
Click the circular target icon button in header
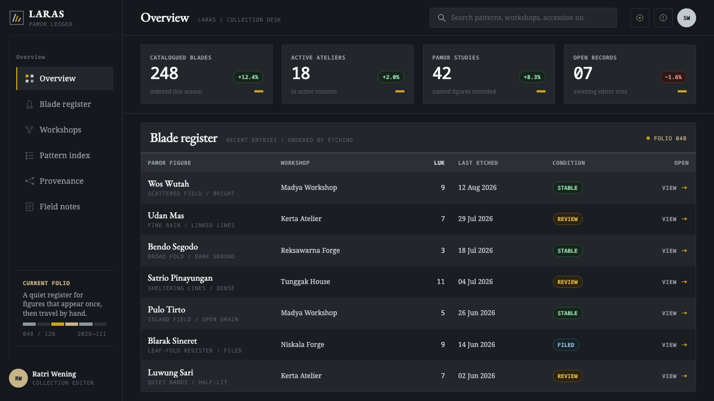click(640, 18)
